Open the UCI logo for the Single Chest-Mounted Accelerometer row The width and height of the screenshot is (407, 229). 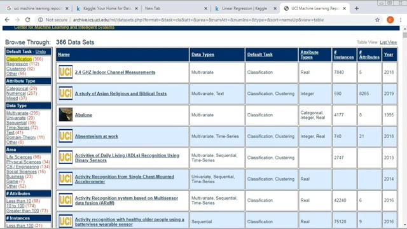click(x=66, y=179)
